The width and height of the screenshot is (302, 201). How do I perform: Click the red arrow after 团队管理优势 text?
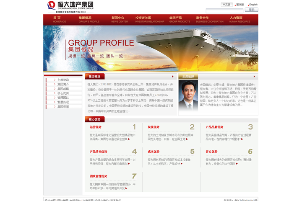point(126,188)
